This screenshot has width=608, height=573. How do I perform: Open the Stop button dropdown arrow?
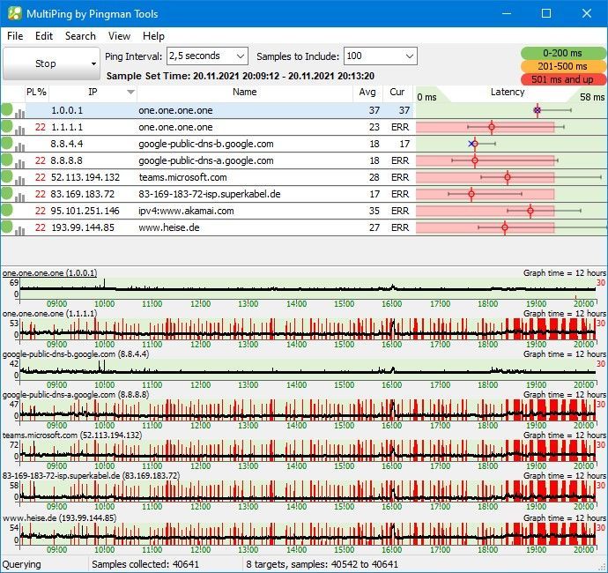coord(93,63)
